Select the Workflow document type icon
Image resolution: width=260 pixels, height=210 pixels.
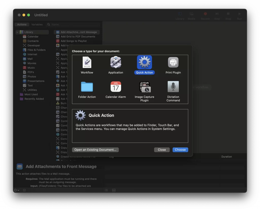point(87,63)
